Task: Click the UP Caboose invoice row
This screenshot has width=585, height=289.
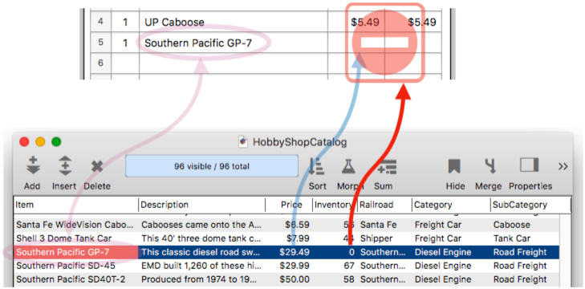Action: click(x=266, y=22)
